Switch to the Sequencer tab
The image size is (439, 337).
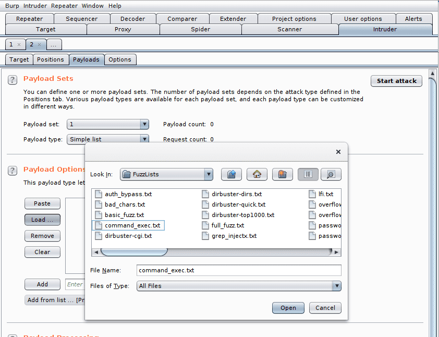tap(82, 19)
